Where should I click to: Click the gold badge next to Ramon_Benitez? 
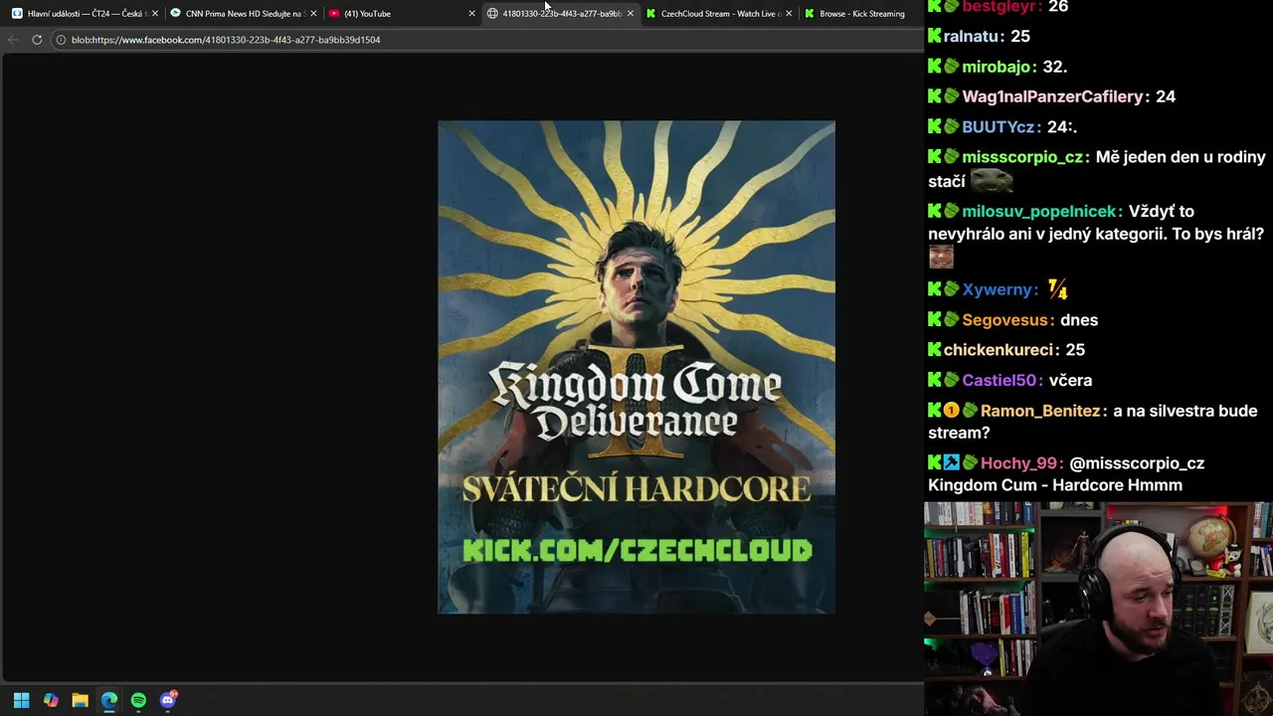[951, 411]
